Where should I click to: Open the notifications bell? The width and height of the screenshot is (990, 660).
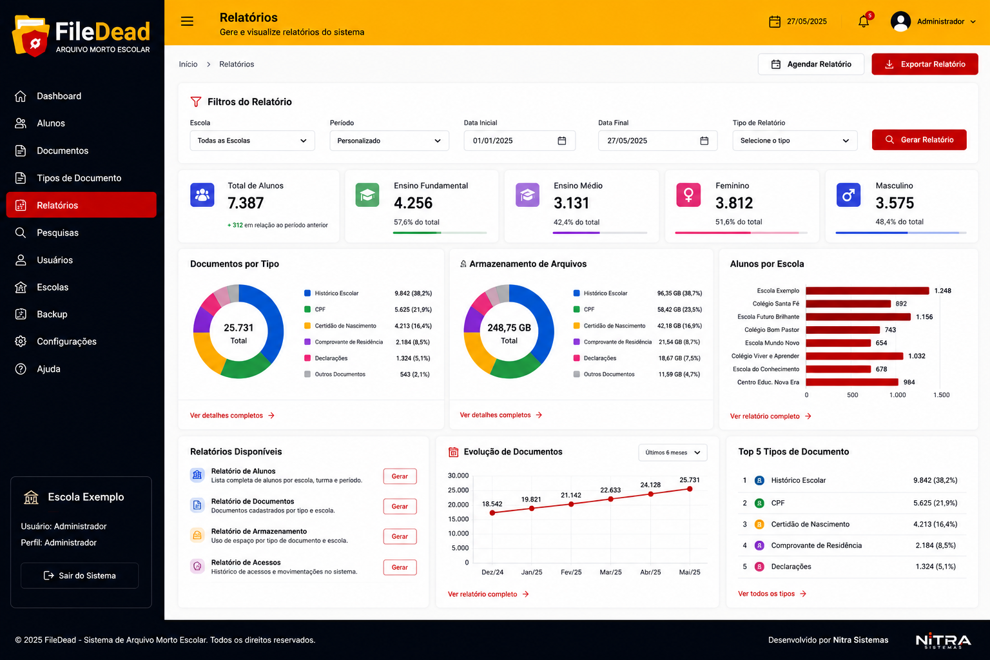[x=864, y=21]
